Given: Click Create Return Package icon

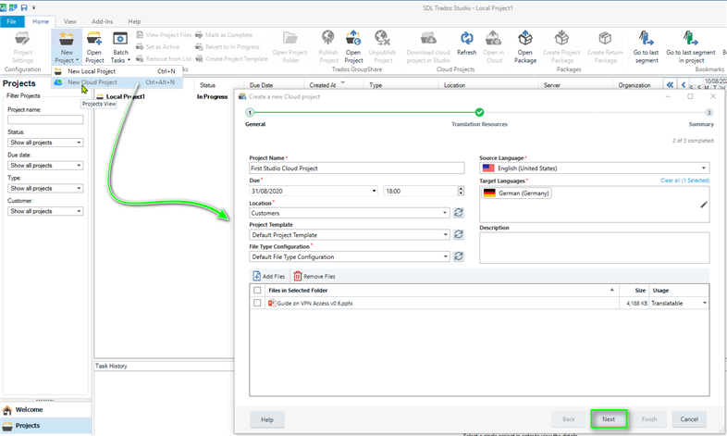Looking at the screenshot, I should (x=605, y=47).
